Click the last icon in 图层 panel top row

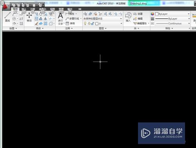click(x=120, y=14)
